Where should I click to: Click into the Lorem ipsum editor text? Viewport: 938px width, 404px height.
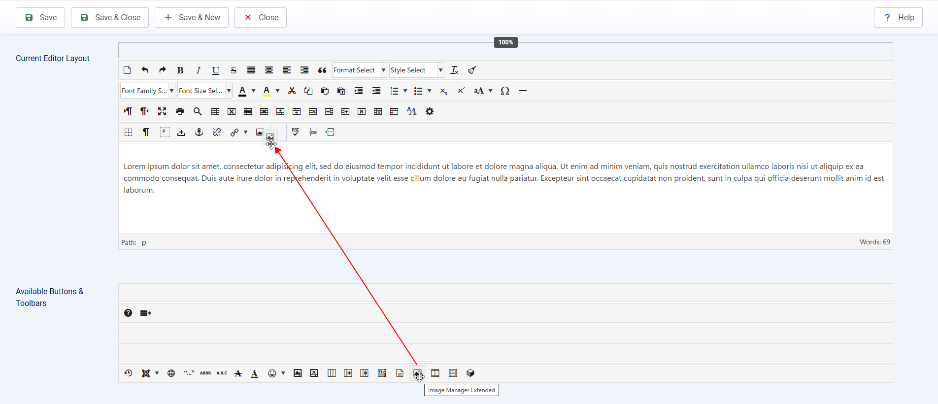503,178
